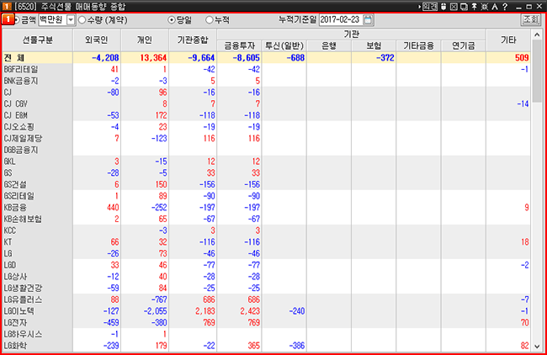Select the LG유플러스 row label
This screenshot has height=355, width=547.
coord(23,299)
